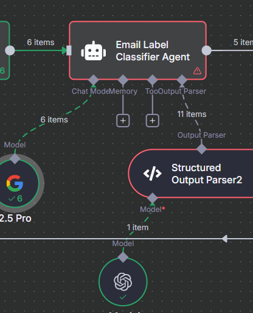253x313 pixels.
Task: Click the 1 item connection label
Action: [137, 227]
